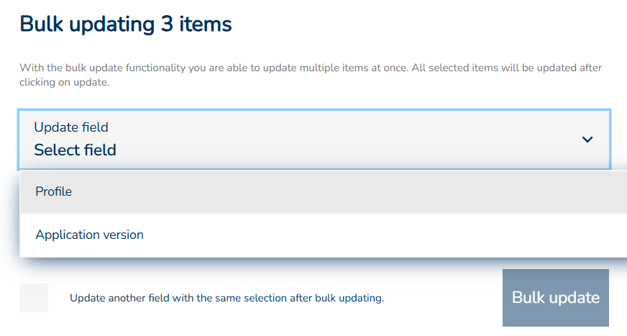Collapse the field list using the down chevron
This screenshot has height=336, width=627.
point(587,139)
